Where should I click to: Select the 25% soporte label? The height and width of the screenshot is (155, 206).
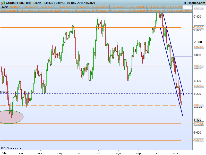click(9, 11)
